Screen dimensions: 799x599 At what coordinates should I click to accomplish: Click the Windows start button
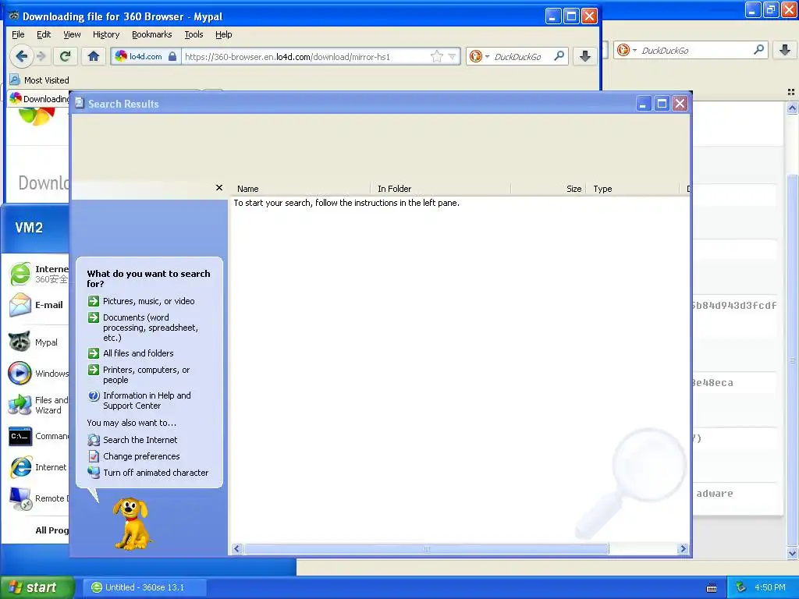pyautogui.click(x=37, y=587)
